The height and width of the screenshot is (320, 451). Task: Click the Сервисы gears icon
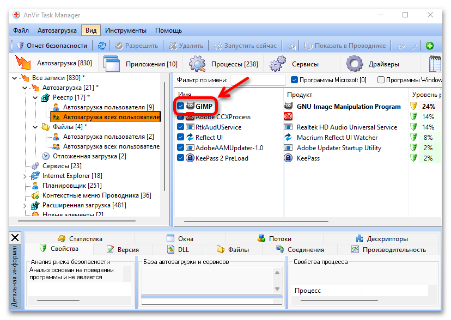pyautogui.click(x=278, y=64)
